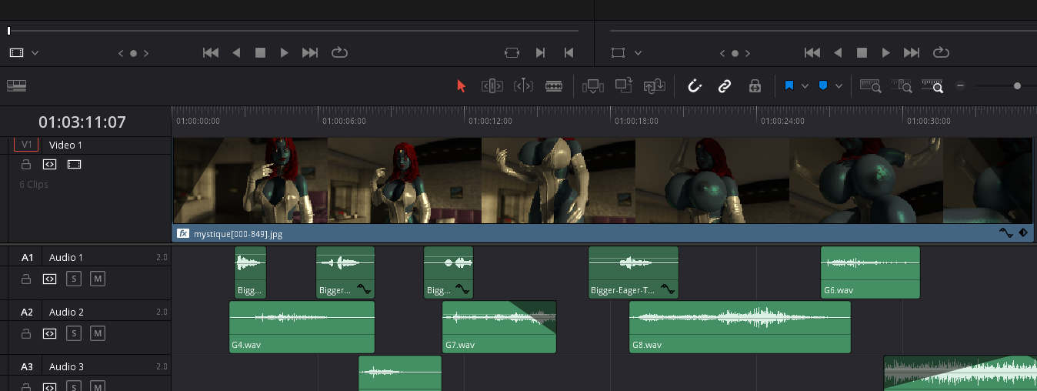
Task: Mute the Audio 1 track
Action: click(x=97, y=279)
